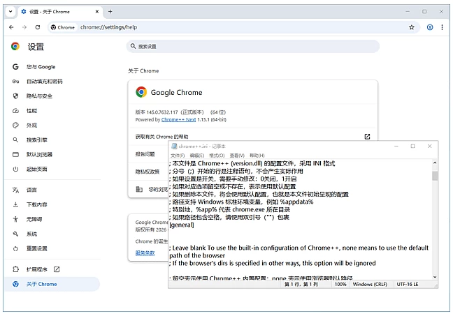Click the 搜索设置 search field
The image size is (453, 316).
pyautogui.click(x=253, y=46)
